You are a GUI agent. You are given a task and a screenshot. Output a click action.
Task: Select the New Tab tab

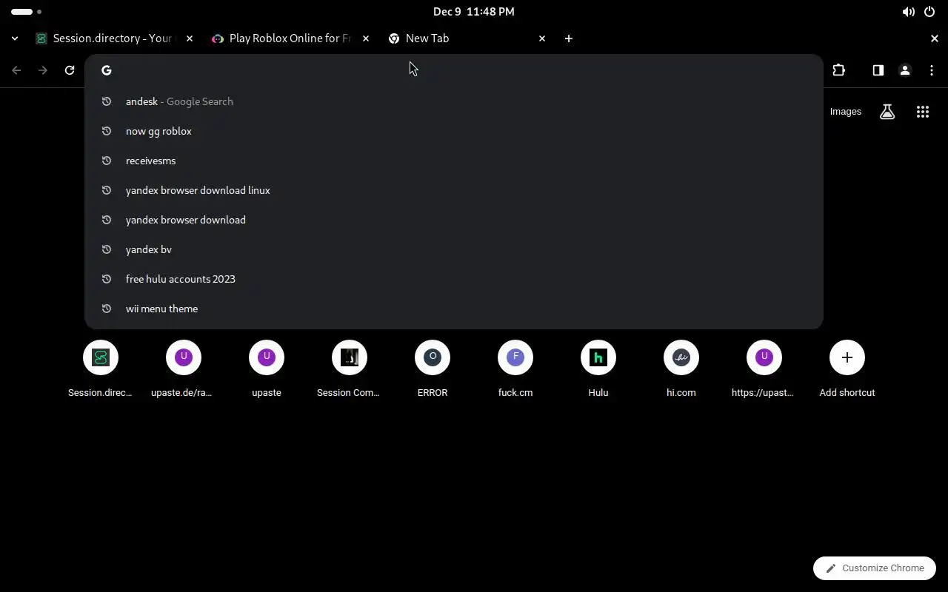coord(467,38)
